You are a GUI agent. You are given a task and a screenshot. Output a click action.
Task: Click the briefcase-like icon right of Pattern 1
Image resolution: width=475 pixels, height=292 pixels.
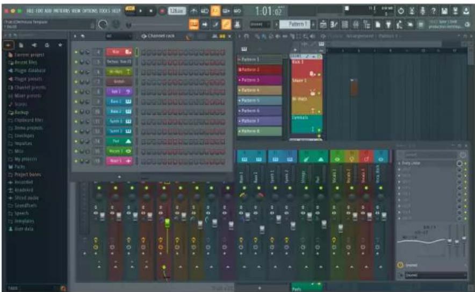pos(323,25)
